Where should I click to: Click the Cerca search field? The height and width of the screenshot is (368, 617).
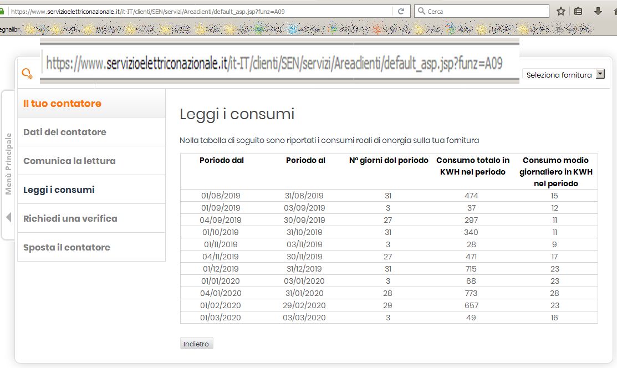point(477,11)
